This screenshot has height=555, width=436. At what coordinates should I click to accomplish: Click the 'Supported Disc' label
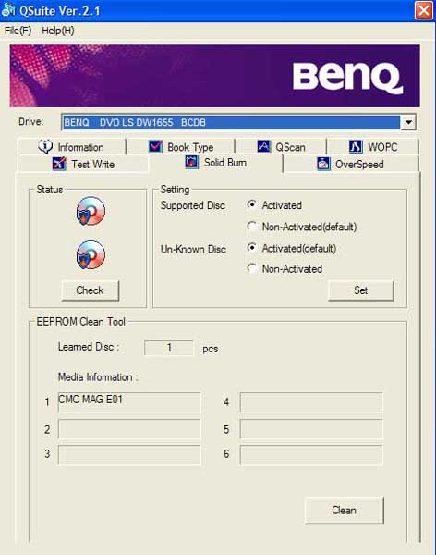click(193, 205)
